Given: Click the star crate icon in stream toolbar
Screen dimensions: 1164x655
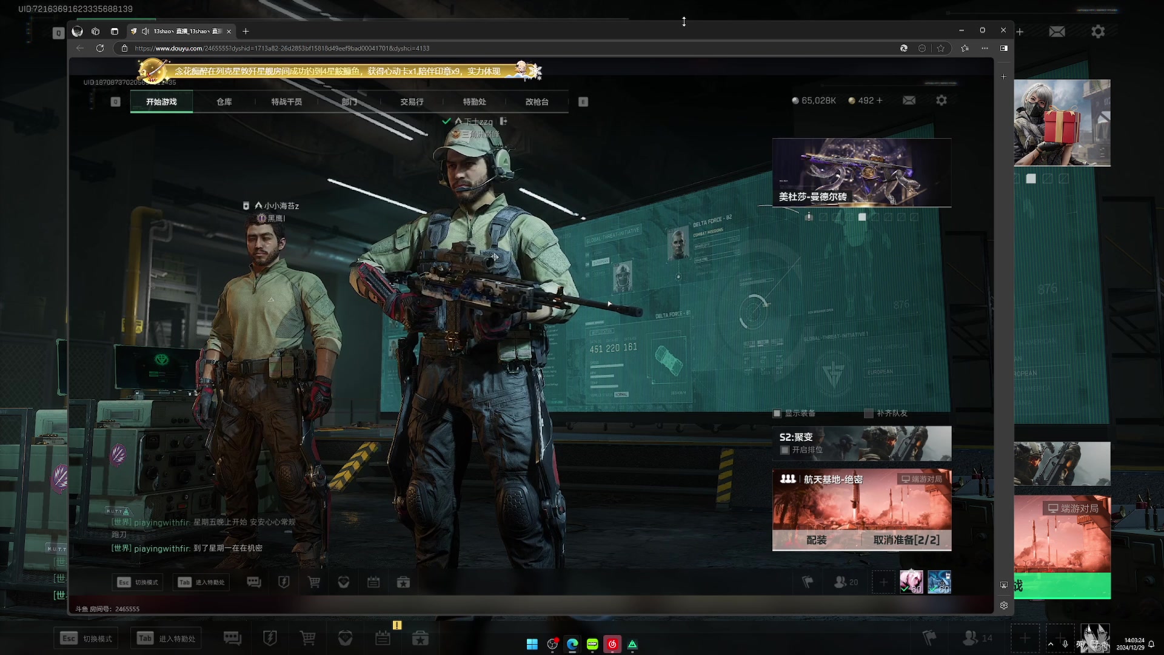Looking at the screenshot, I should pyautogui.click(x=403, y=582).
